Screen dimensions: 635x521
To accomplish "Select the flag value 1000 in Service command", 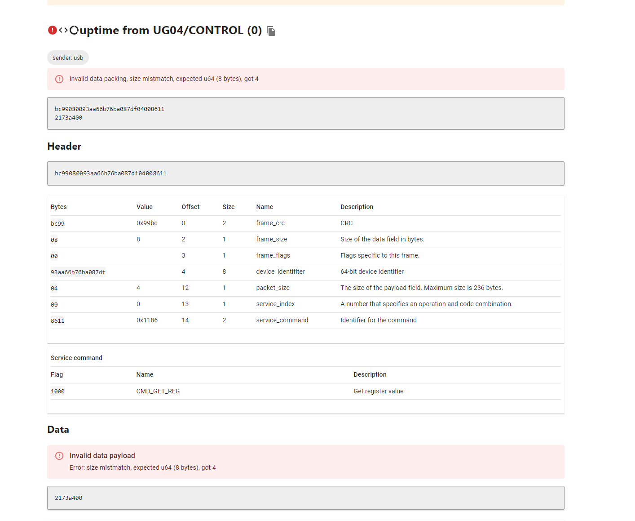I will [57, 391].
